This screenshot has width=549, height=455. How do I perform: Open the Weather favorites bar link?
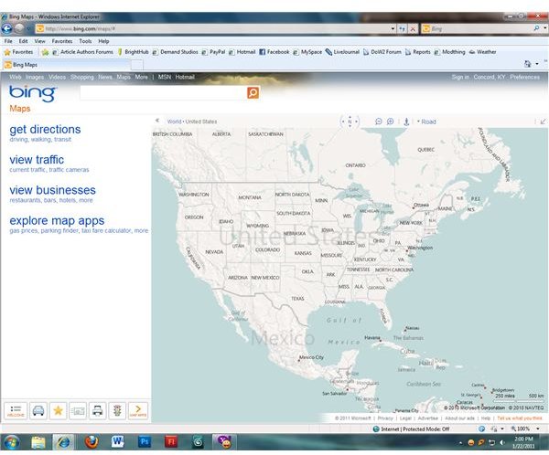click(x=482, y=52)
